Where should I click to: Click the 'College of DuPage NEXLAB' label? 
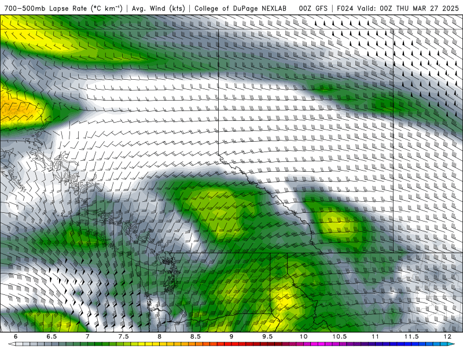coord(240,8)
